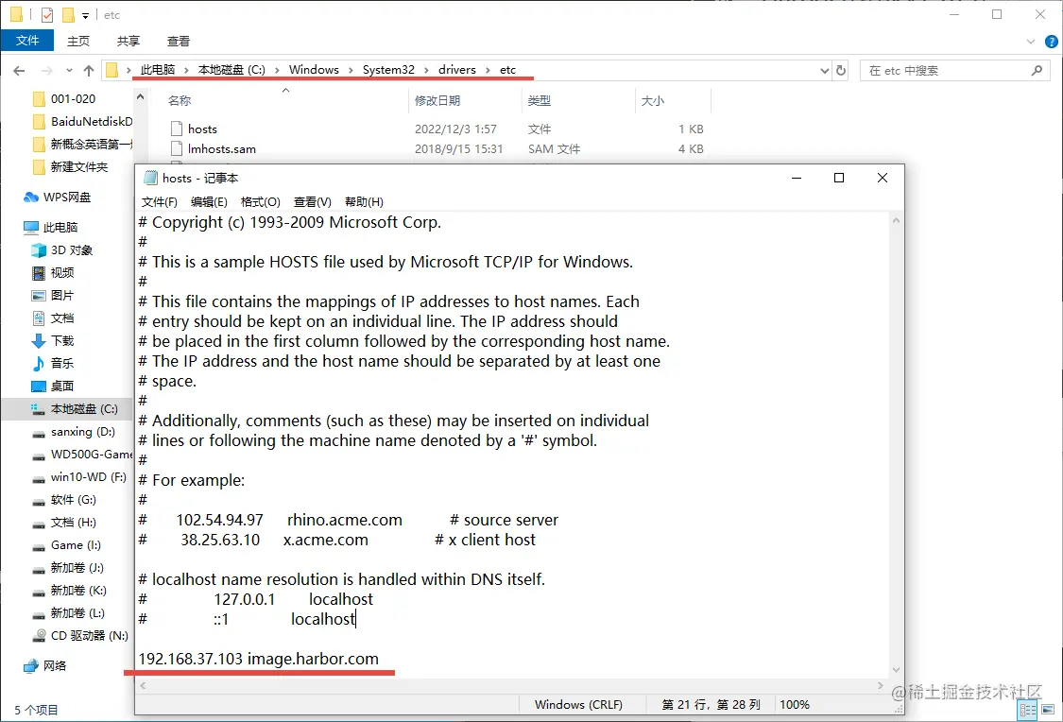The width and height of the screenshot is (1063, 722).
Task: Open Explorer help question mark
Action: click(x=1052, y=42)
